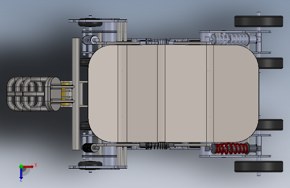Select the looped tube cage at the far left
290x188 pixels.
(26, 94)
